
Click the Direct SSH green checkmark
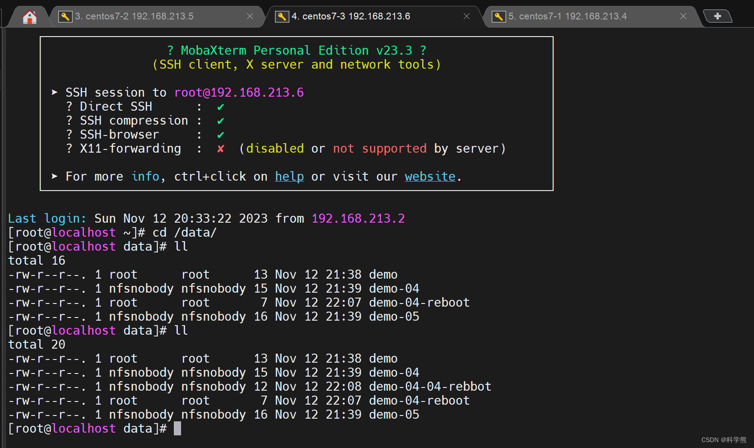221,107
